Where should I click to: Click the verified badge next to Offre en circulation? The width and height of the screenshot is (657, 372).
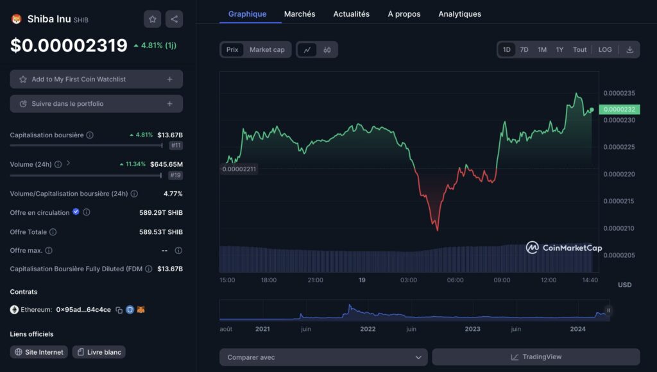click(76, 212)
